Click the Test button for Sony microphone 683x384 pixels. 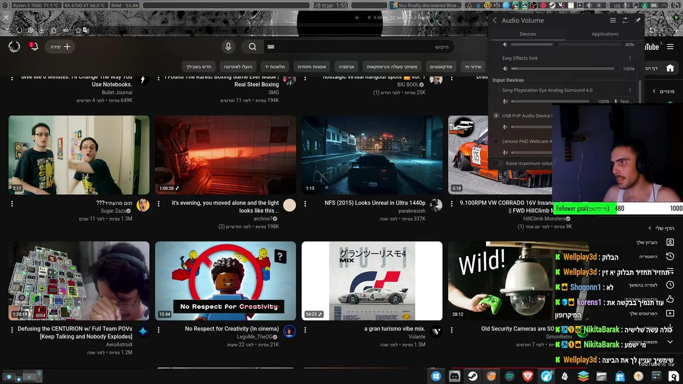623,101
